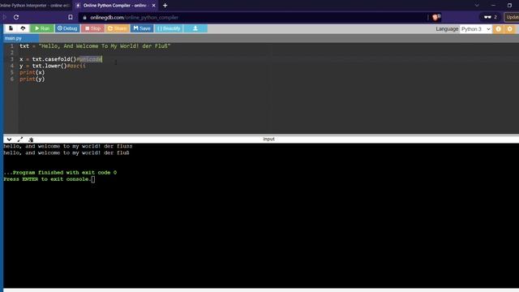Share the code via the Share button
The width and height of the screenshot is (519, 292).
pyautogui.click(x=118, y=28)
